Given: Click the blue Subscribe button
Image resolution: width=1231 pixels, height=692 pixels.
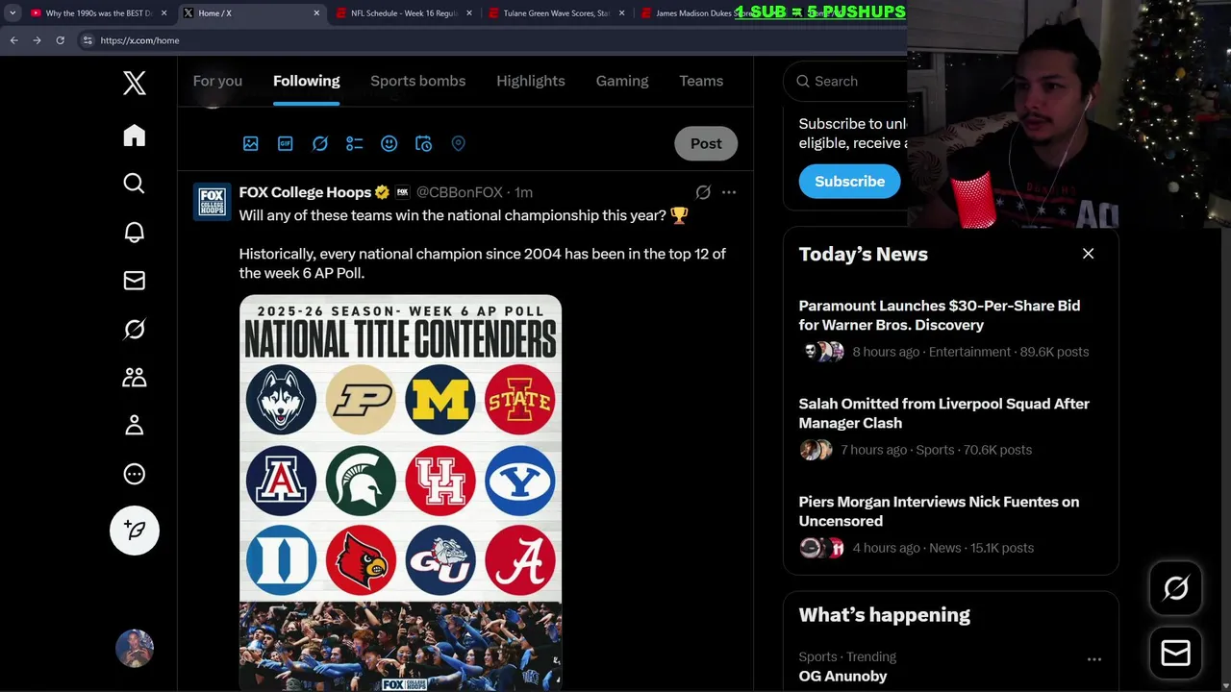Looking at the screenshot, I should click(850, 181).
